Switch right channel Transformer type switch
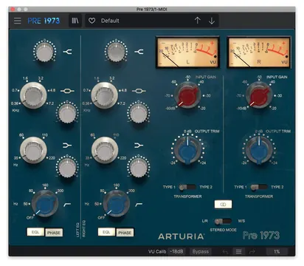This screenshot has height=266, width=304. pyautogui.click(x=259, y=187)
